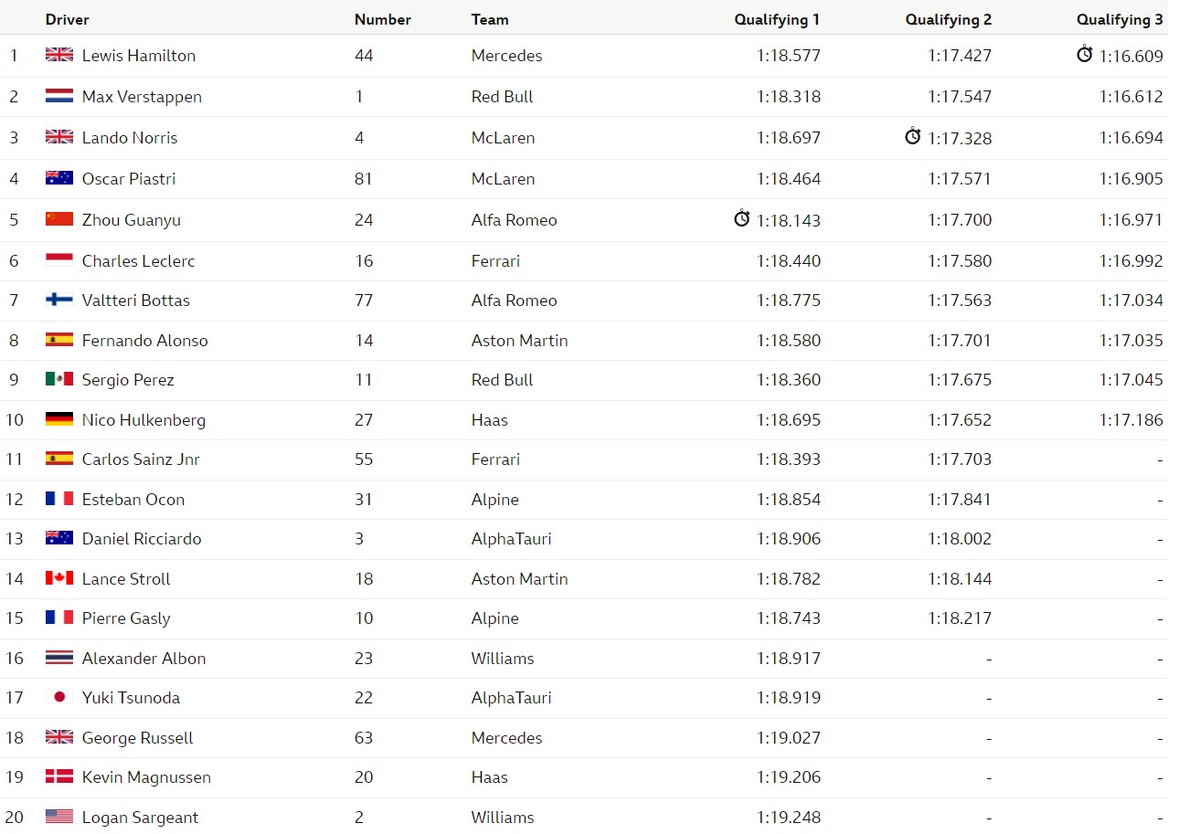
Task: Click the Team column header
Action: [x=490, y=19]
